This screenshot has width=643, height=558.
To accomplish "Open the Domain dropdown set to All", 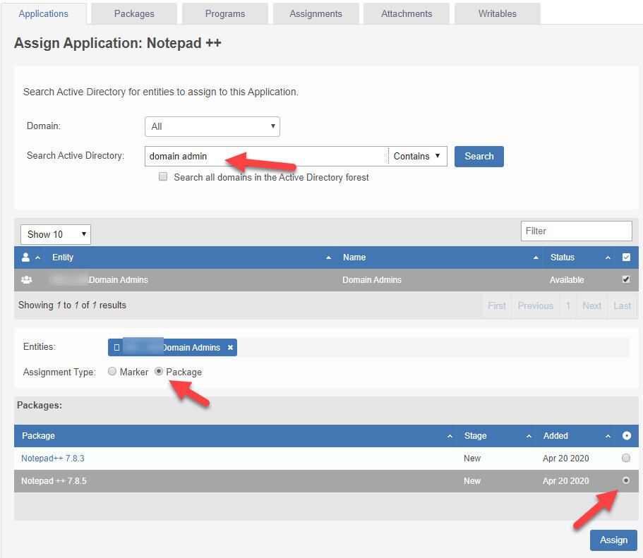I will coord(212,127).
